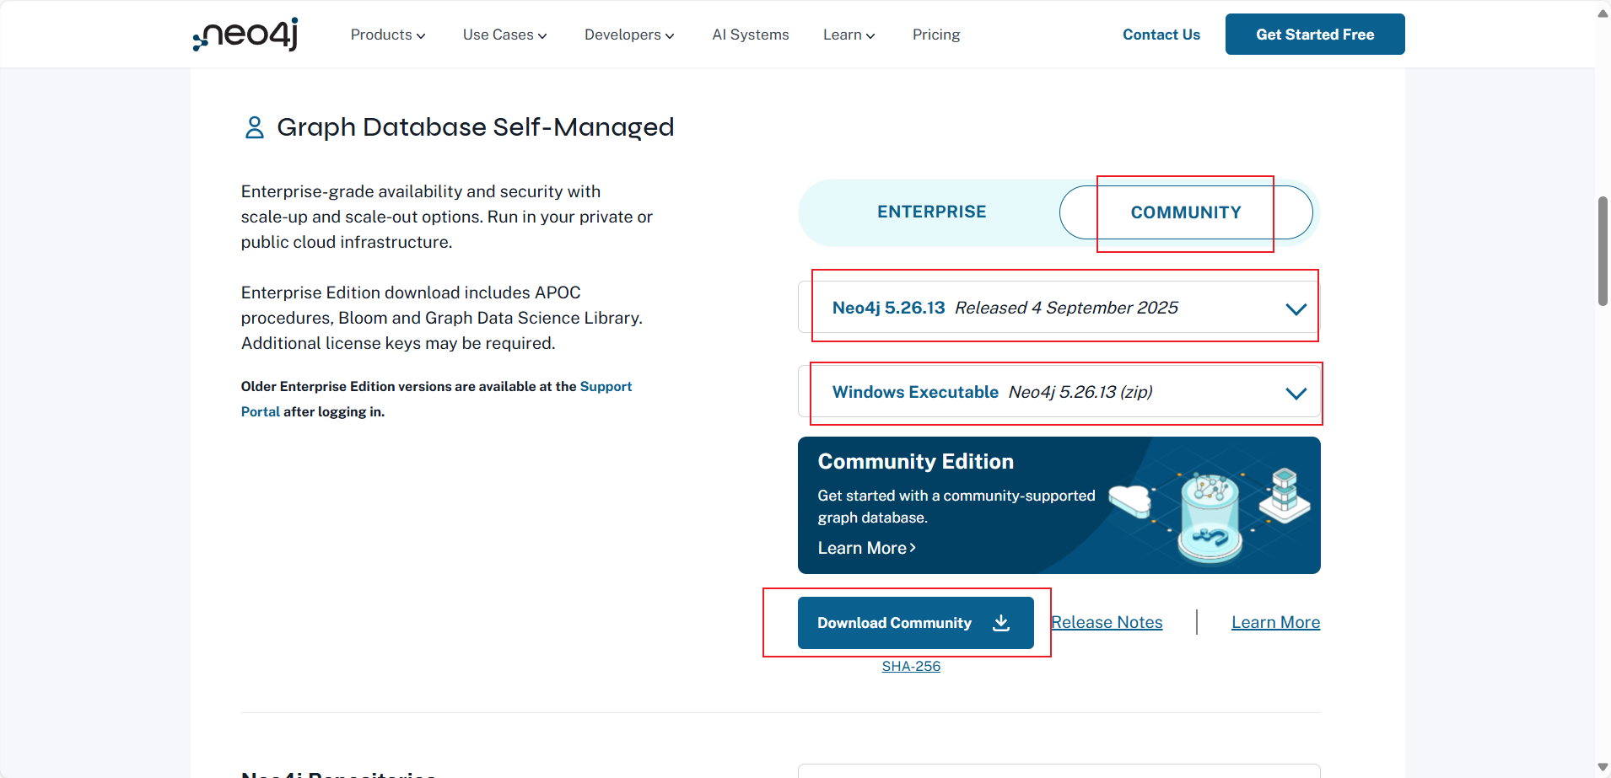Click the page vertical scrollbar thumb
The width and height of the screenshot is (1611, 778).
point(1603,251)
